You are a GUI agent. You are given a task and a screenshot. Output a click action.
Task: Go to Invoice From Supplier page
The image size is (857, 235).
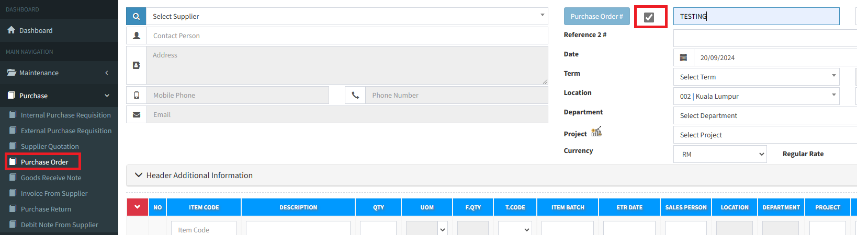pyautogui.click(x=54, y=193)
